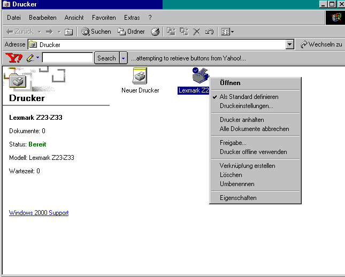Screen dimensions: 345x277
Task: Click the Undo toolbar icon
Action: pyautogui.click(x=209, y=32)
